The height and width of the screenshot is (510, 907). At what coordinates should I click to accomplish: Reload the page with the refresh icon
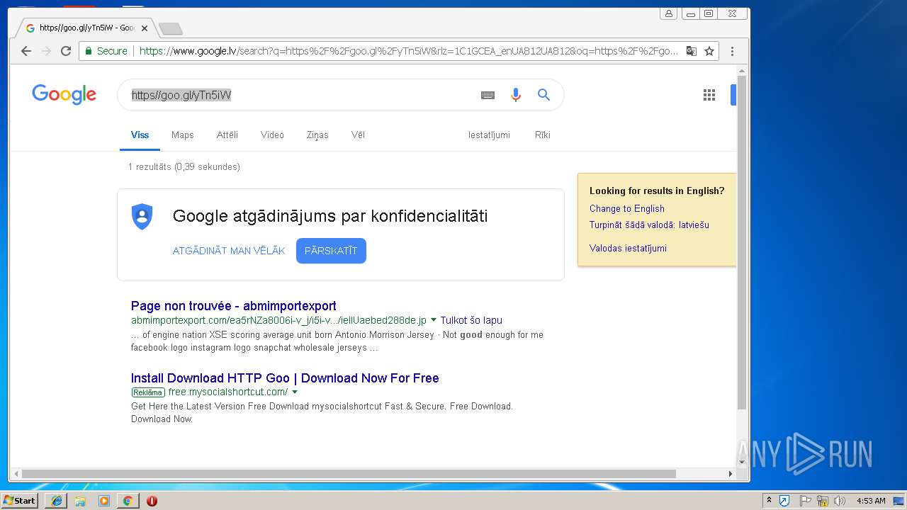pos(66,51)
